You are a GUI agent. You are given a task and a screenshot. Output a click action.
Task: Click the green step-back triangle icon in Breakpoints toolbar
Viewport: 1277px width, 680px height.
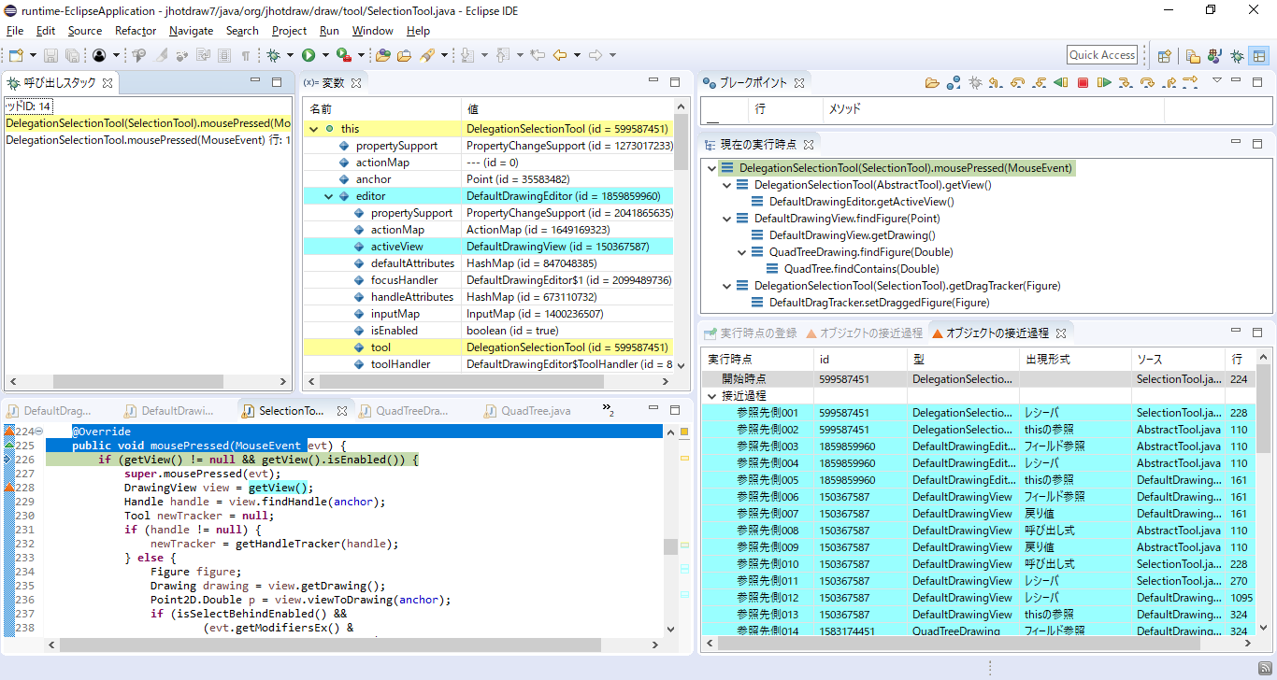(1061, 82)
